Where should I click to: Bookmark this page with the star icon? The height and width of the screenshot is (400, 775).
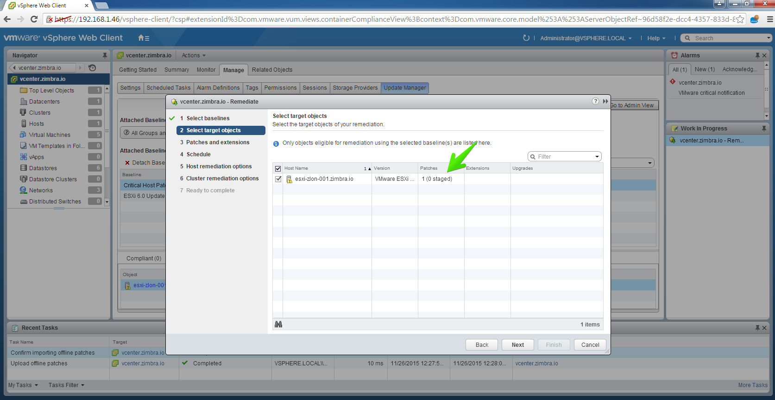pyautogui.click(x=740, y=19)
